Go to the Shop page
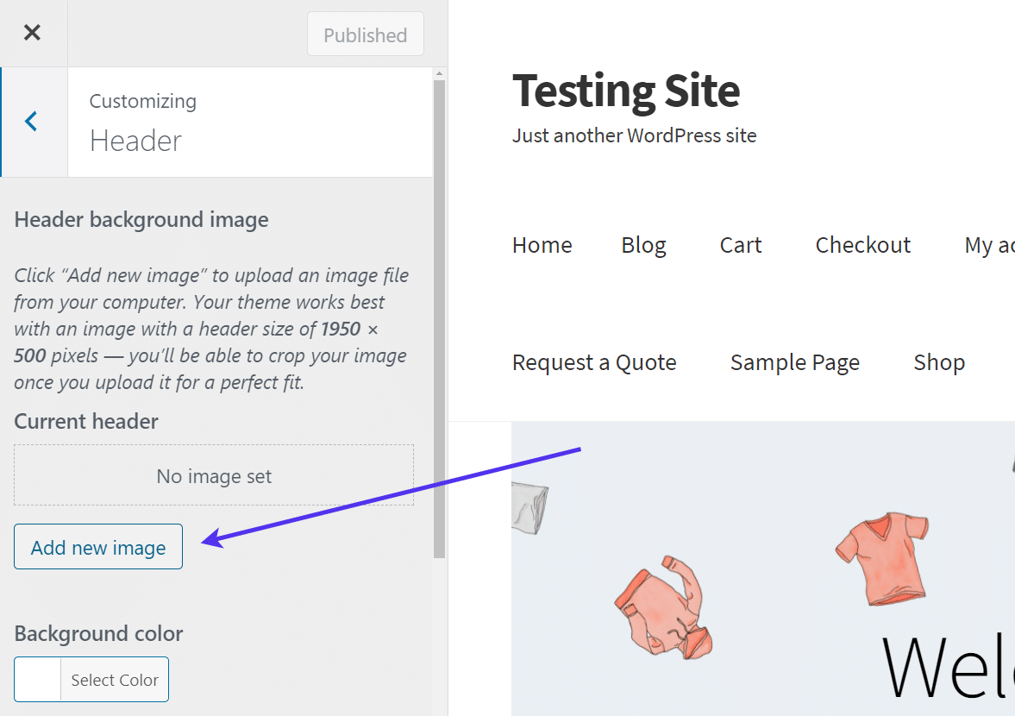Screen dimensions: 1015x716 point(938,362)
